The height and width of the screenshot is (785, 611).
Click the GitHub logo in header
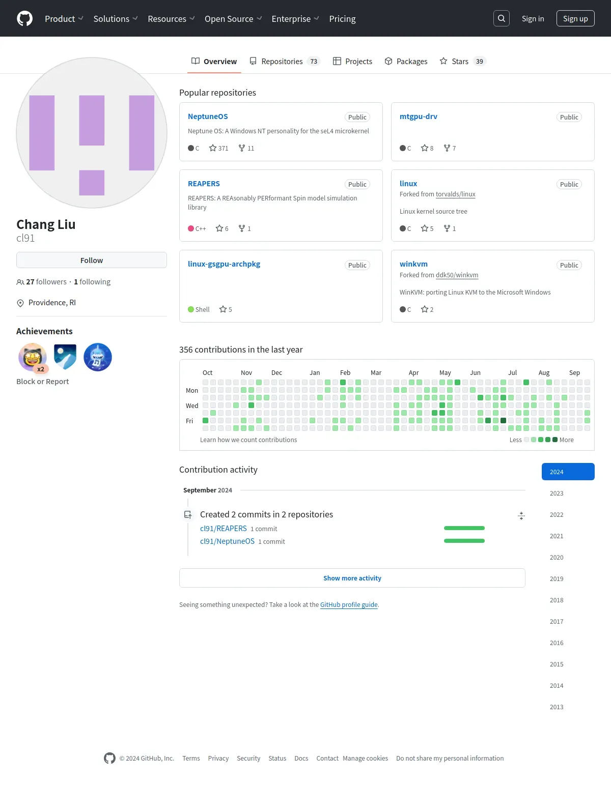[24, 18]
